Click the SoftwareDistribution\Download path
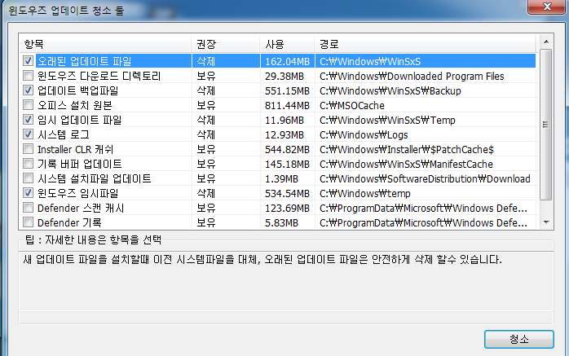The height and width of the screenshot is (356, 569). click(425, 179)
